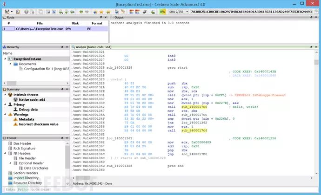Collapse the Intrinsic threats summary group

[x=5, y=94]
